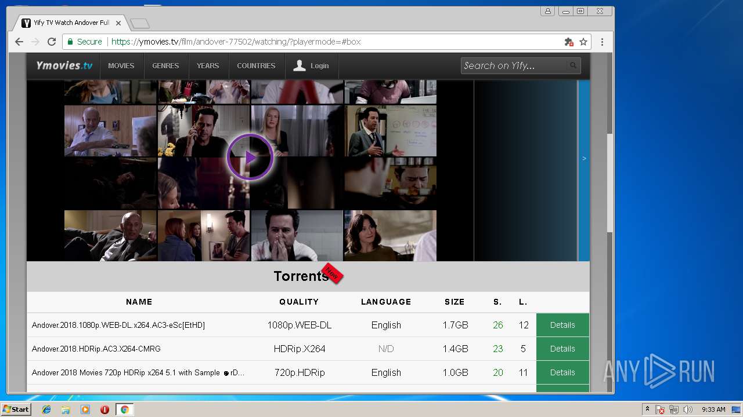Click thumbnail of man at whiteboard

pos(390,131)
